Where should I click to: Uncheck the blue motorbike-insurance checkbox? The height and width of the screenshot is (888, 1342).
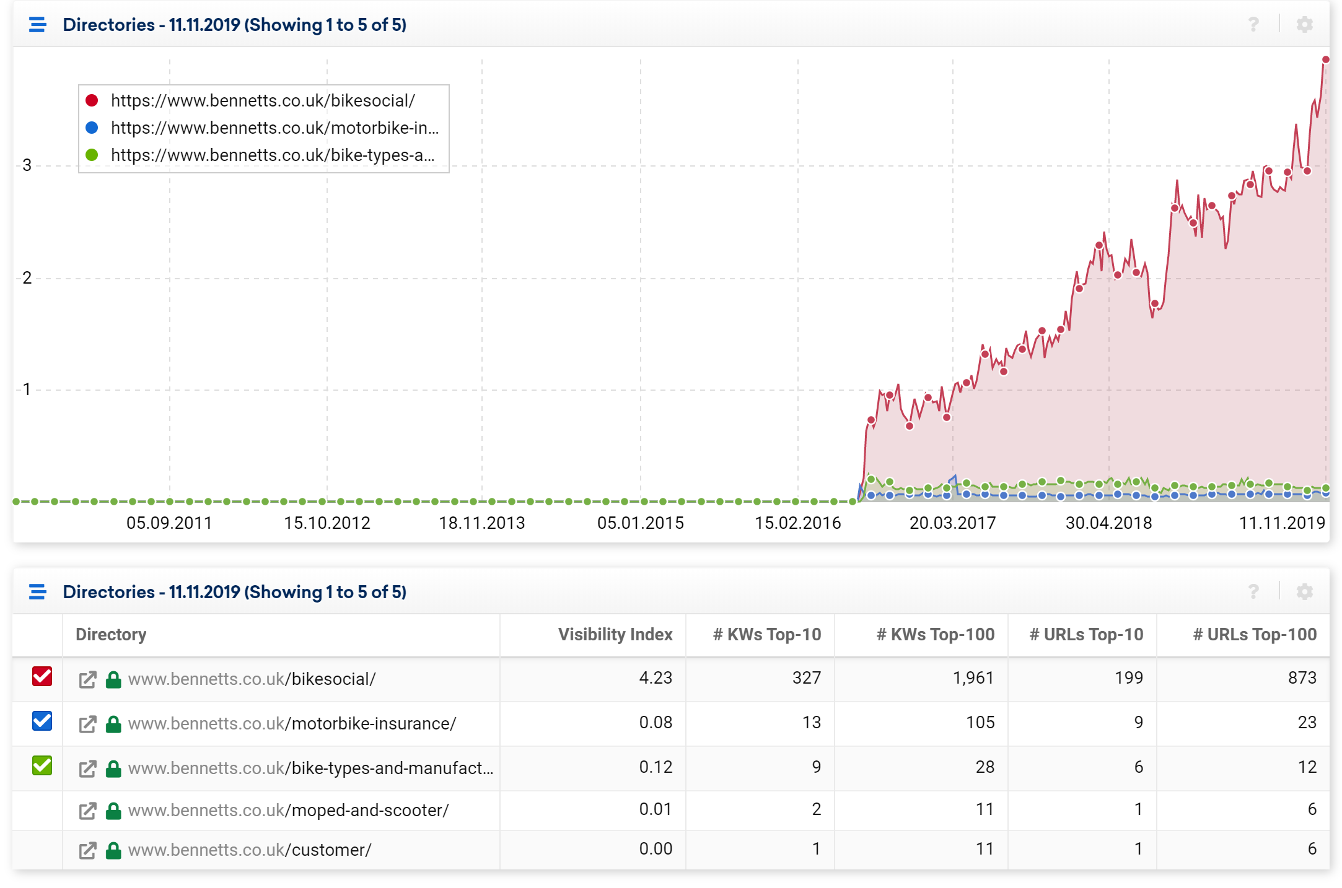click(42, 721)
